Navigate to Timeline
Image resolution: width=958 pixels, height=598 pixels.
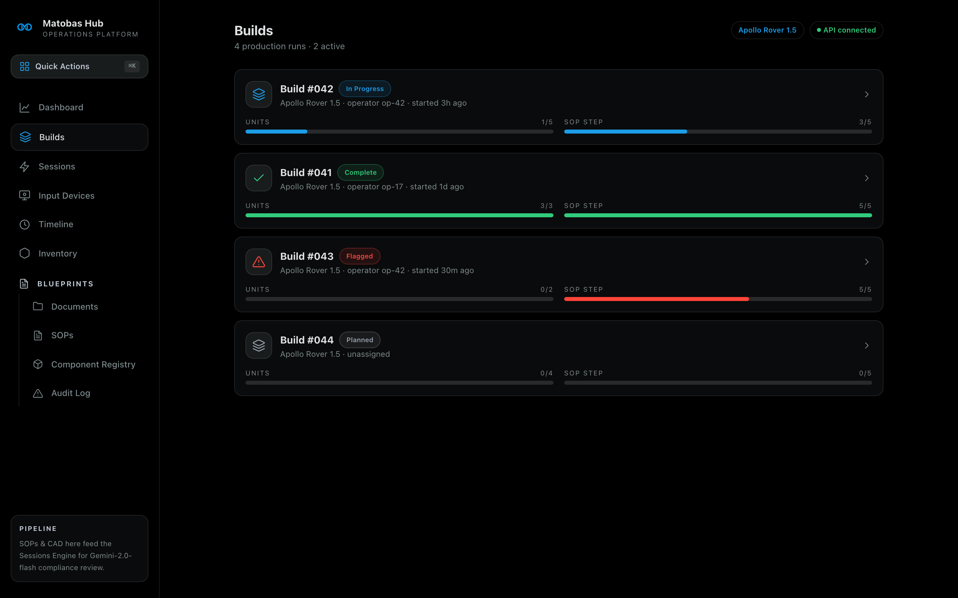tap(80, 225)
